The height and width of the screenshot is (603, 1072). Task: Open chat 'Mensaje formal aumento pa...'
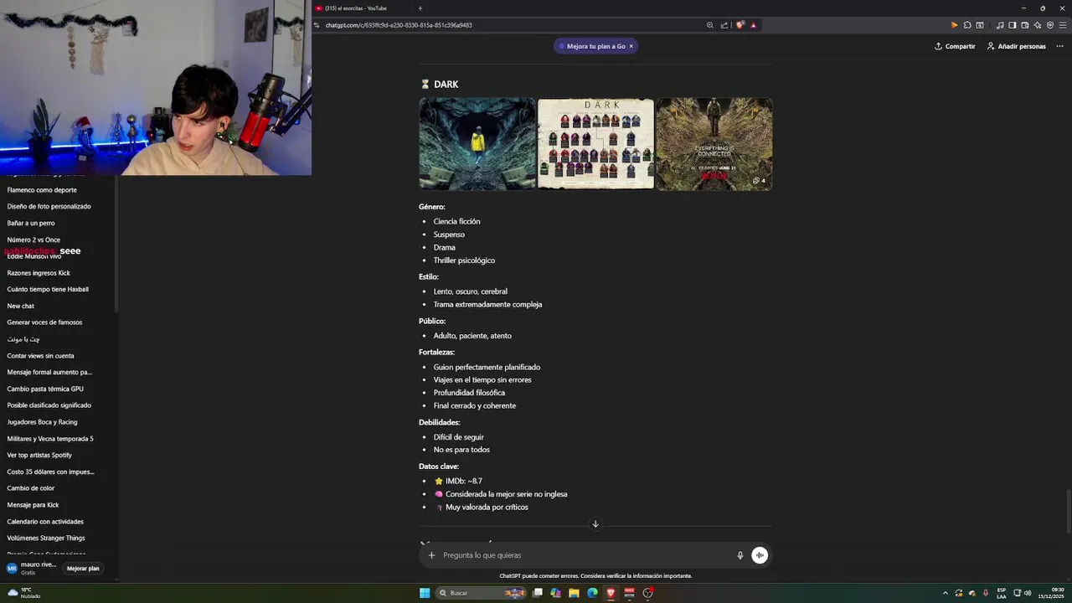point(49,372)
